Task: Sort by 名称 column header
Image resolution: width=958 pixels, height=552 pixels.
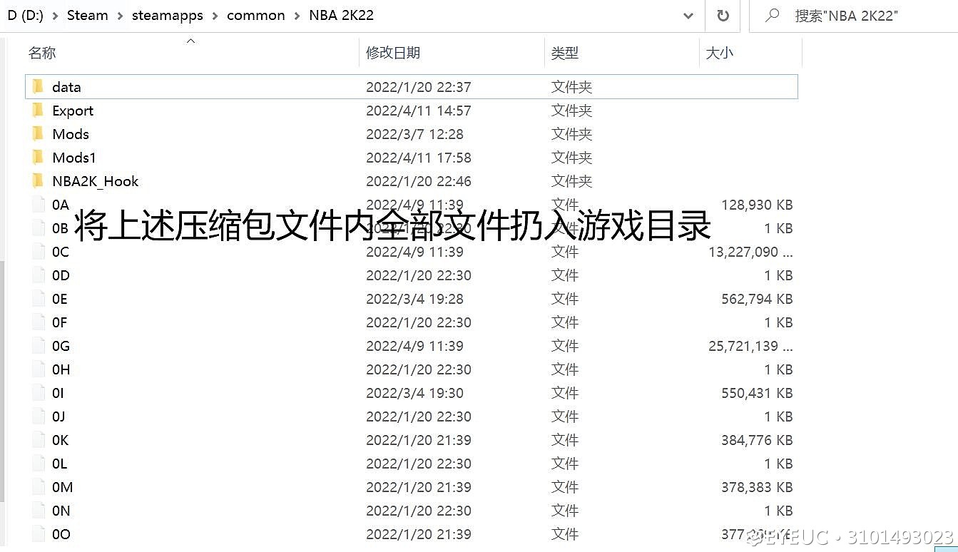Action: pyautogui.click(x=41, y=53)
